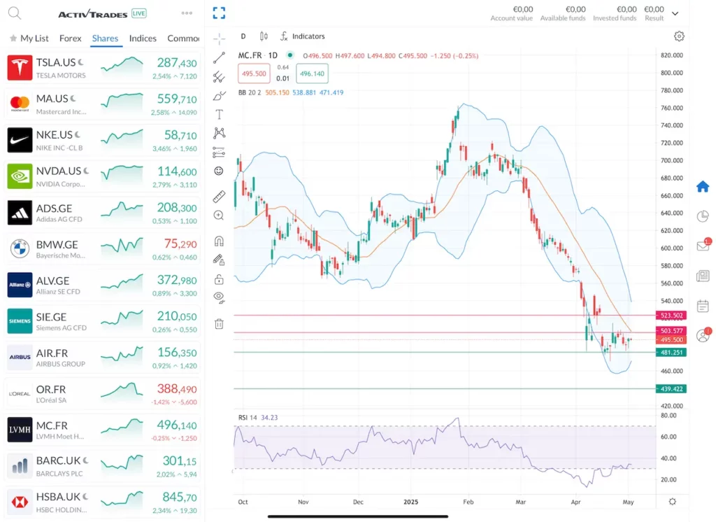Select the pitchfork drawing tool
Screen dimensions: 716x522
click(x=219, y=77)
